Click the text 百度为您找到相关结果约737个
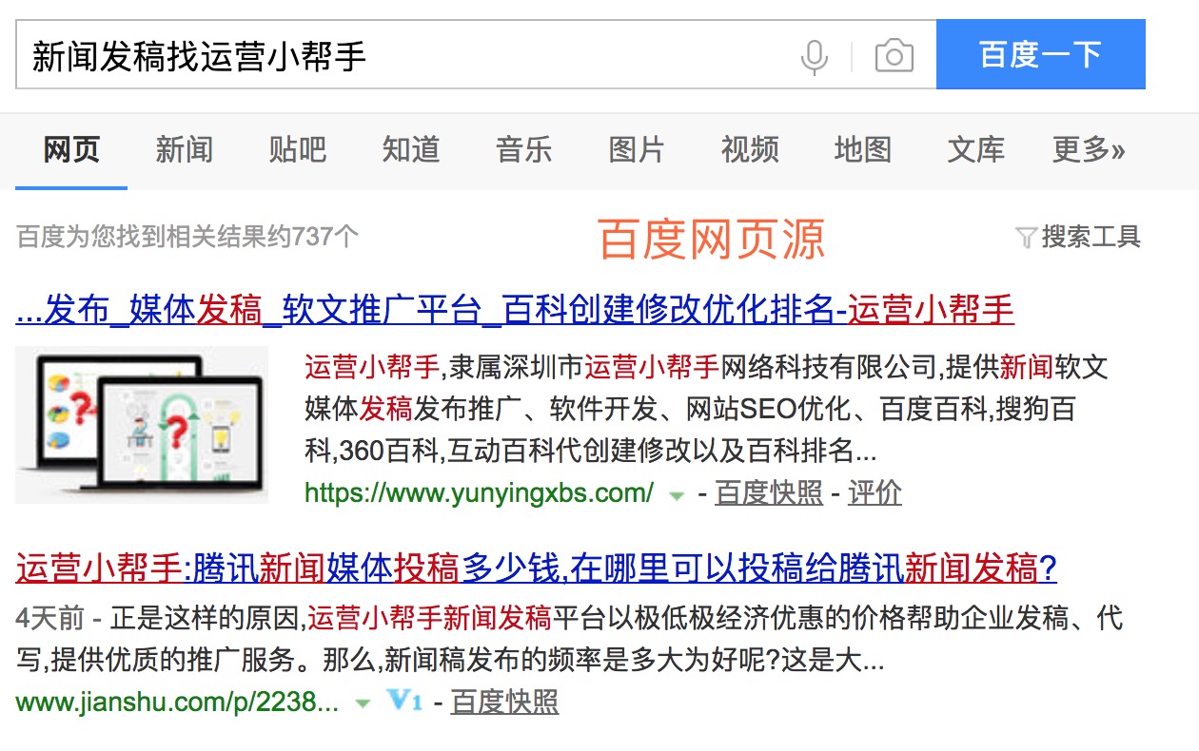 point(187,237)
